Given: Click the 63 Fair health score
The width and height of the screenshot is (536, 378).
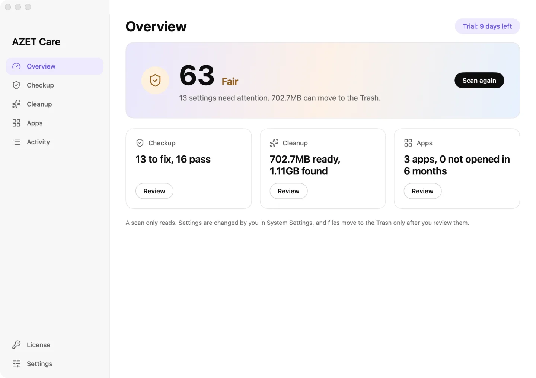Looking at the screenshot, I should (209, 76).
